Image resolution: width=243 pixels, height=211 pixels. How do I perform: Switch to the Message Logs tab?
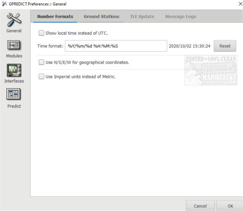pos(181,16)
